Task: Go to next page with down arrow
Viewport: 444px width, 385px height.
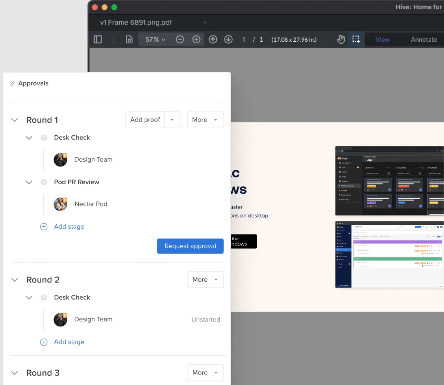Action: (228, 39)
